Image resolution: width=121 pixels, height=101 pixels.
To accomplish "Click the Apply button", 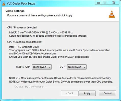I will pos(87,93).
